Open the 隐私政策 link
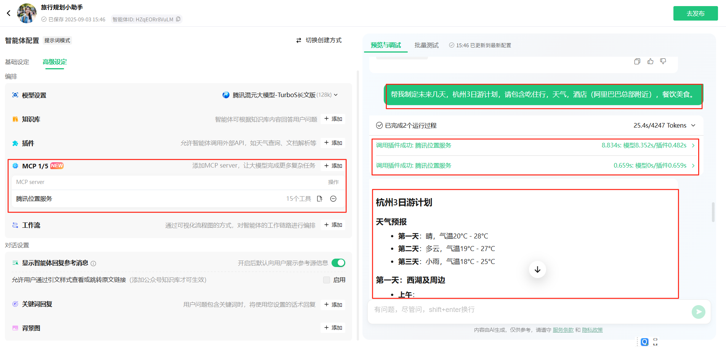 coord(592,330)
